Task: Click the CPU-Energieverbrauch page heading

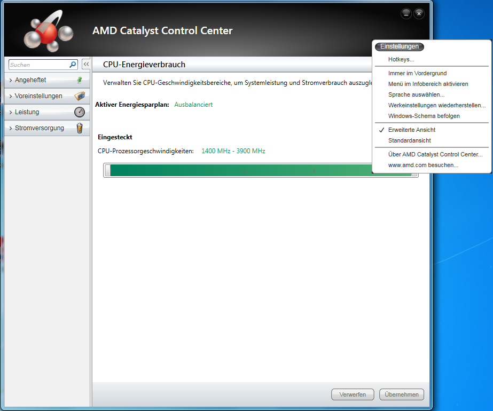Action: click(144, 65)
